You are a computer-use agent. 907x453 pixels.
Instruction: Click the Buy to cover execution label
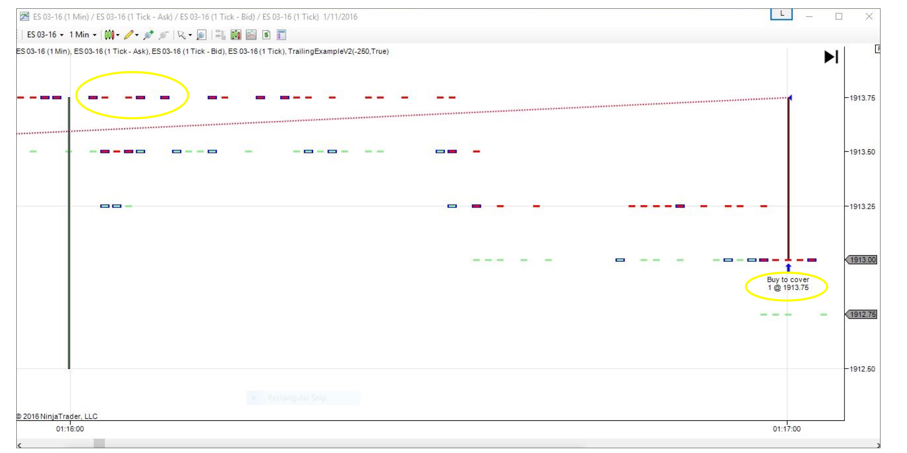pyautogui.click(x=788, y=284)
